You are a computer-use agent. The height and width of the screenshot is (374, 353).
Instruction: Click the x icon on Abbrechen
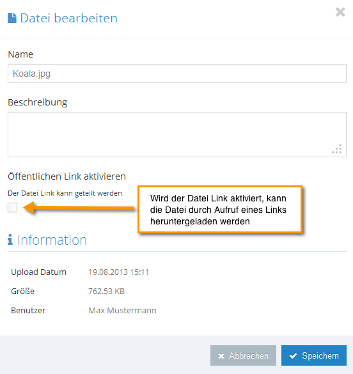(x=221, y=356)
